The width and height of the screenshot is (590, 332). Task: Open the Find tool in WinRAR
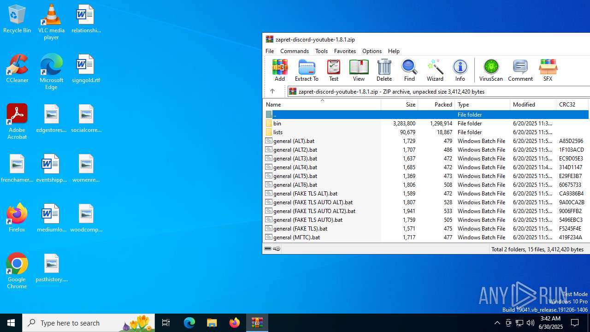tap(409, 71)
